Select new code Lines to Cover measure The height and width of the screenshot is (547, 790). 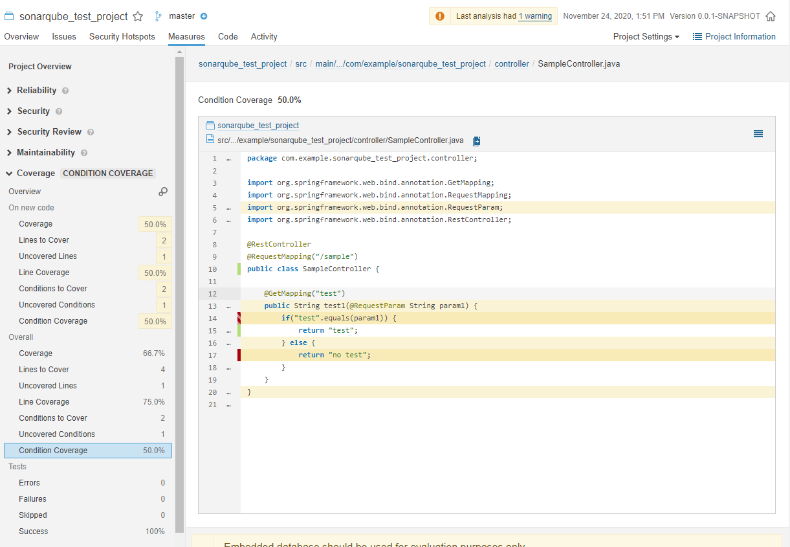pyautogui.click(x=89, y=240)
